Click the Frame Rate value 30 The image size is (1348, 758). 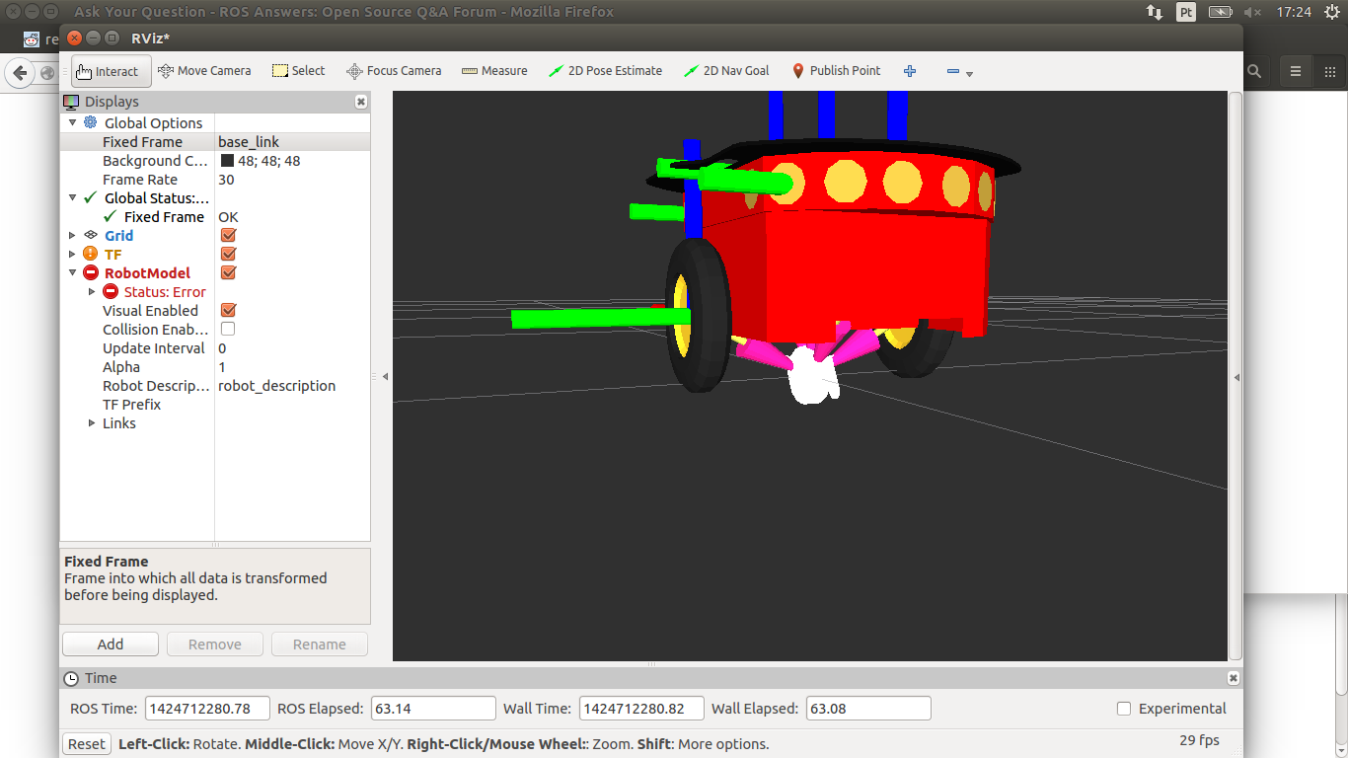tap(226, 179)
